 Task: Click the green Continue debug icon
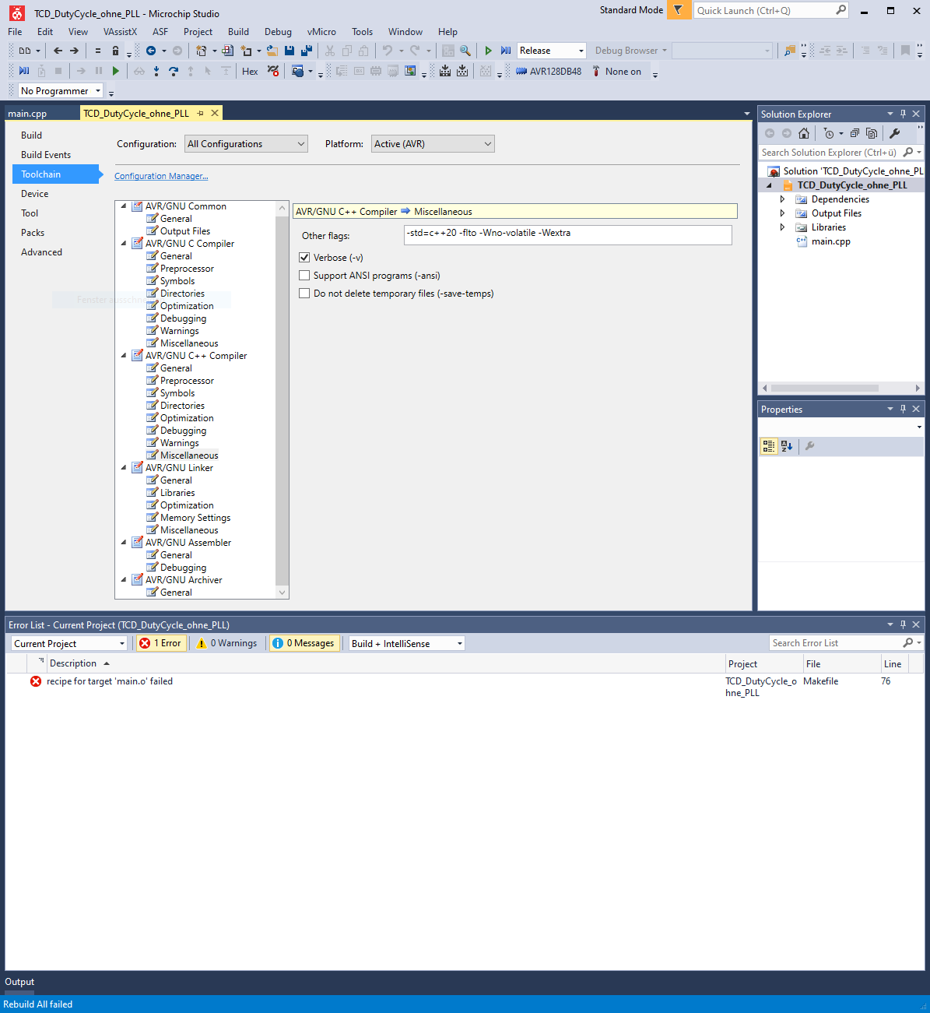[x=116, y=72]
